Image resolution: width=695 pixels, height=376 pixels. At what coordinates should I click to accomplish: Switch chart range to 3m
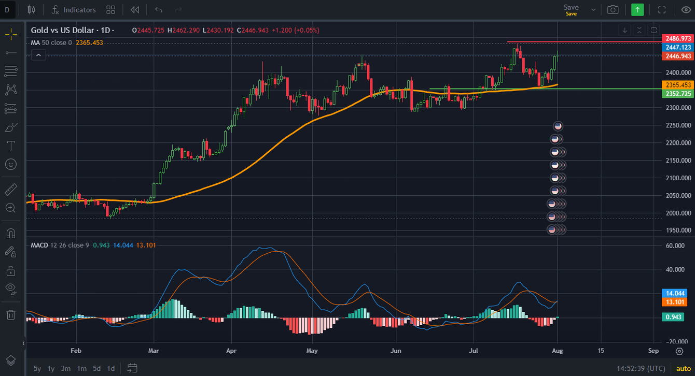point(65,368)
